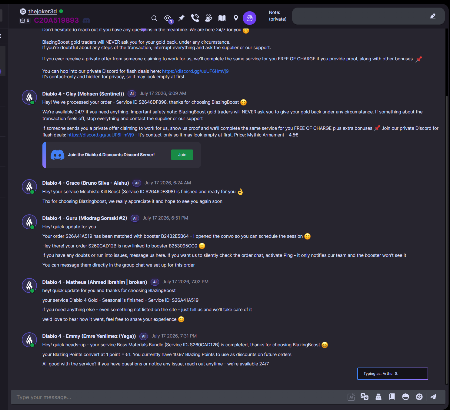Click the edit pencil in the private note
The width and height of the screenshot is (450, 410).
click(433, 16)
